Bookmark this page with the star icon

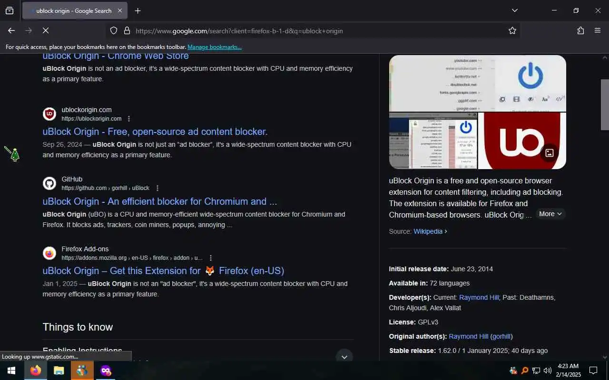(512, 30)
